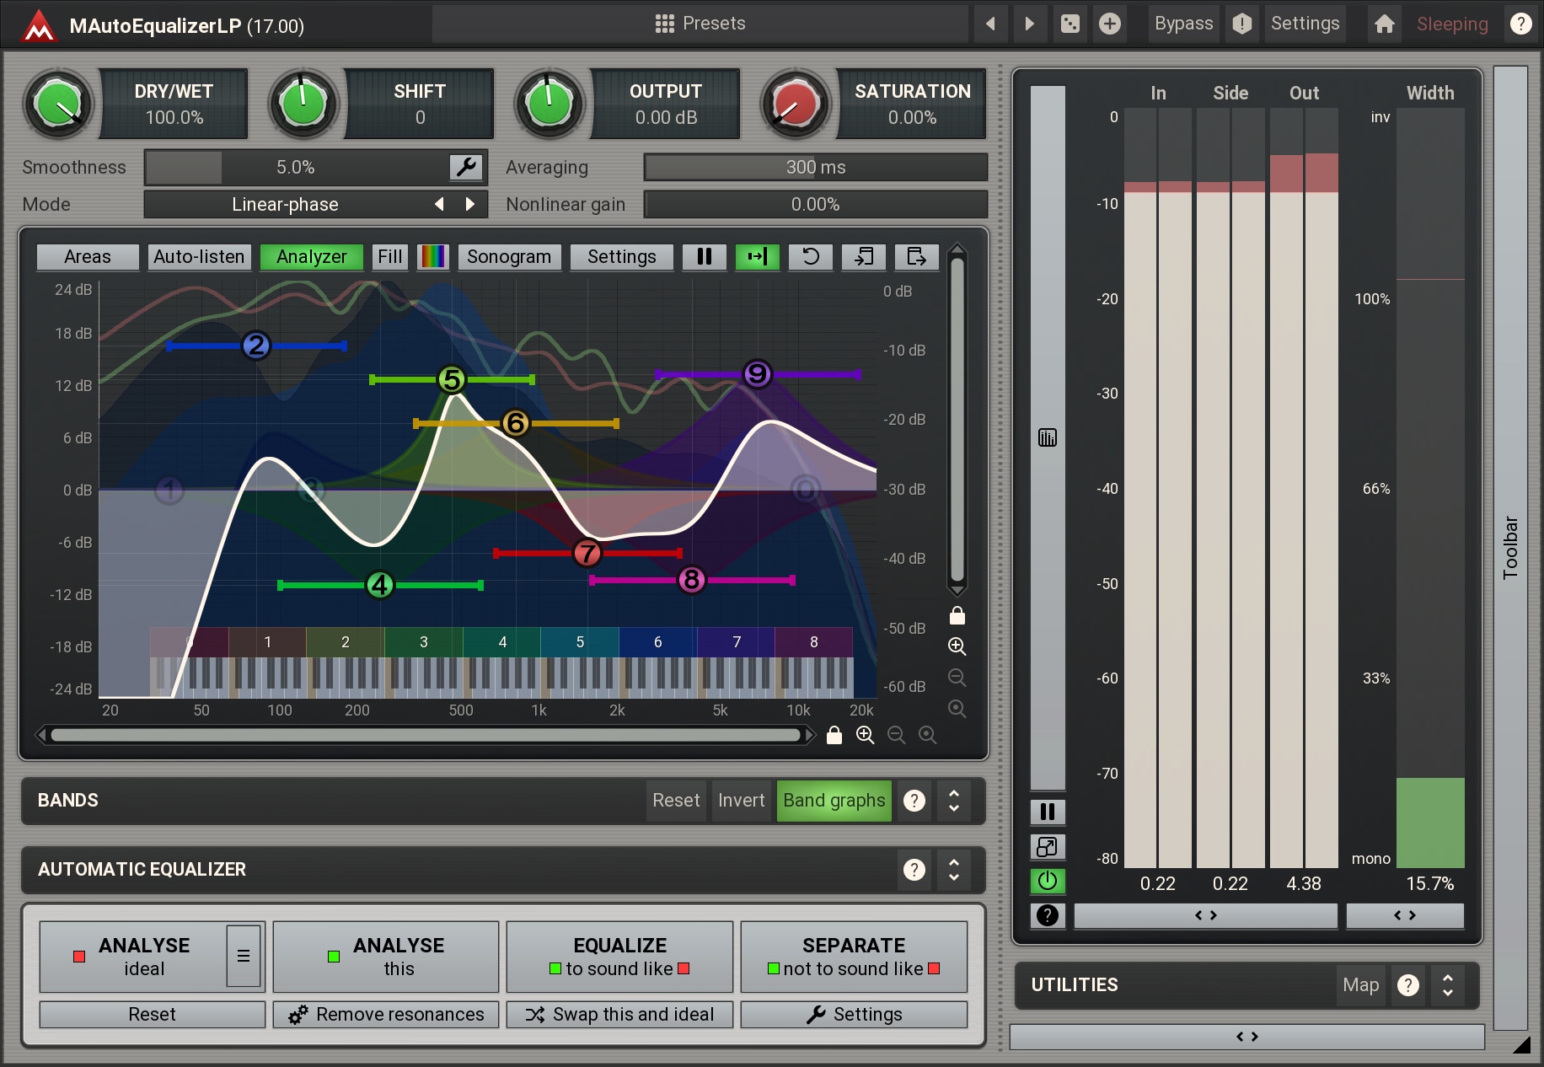Toggle the Band graphs button

834,800
